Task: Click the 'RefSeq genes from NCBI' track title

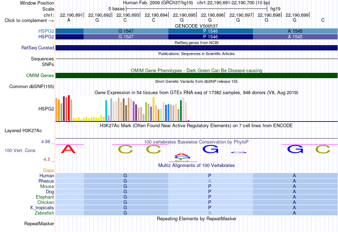Action: (196, 43)
